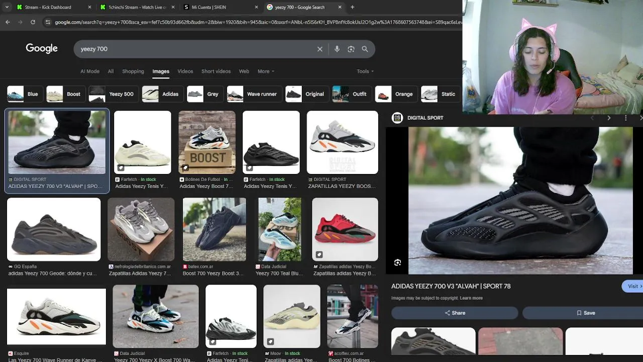Share the previewed image
This screenshot has width=643, height=362.
455,313
